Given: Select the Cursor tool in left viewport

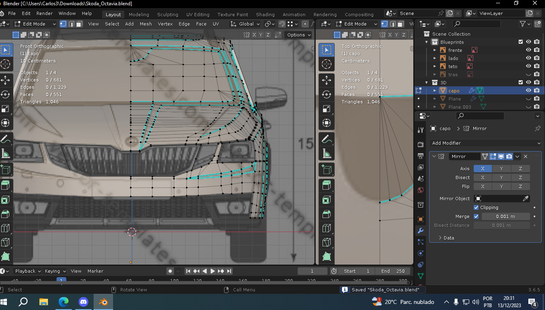Looking at the screenshot, I should tap(6, 64).
